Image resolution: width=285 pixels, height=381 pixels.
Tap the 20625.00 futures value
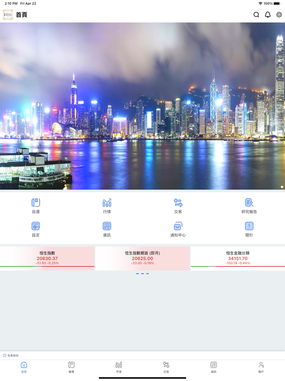click(142, 258)
